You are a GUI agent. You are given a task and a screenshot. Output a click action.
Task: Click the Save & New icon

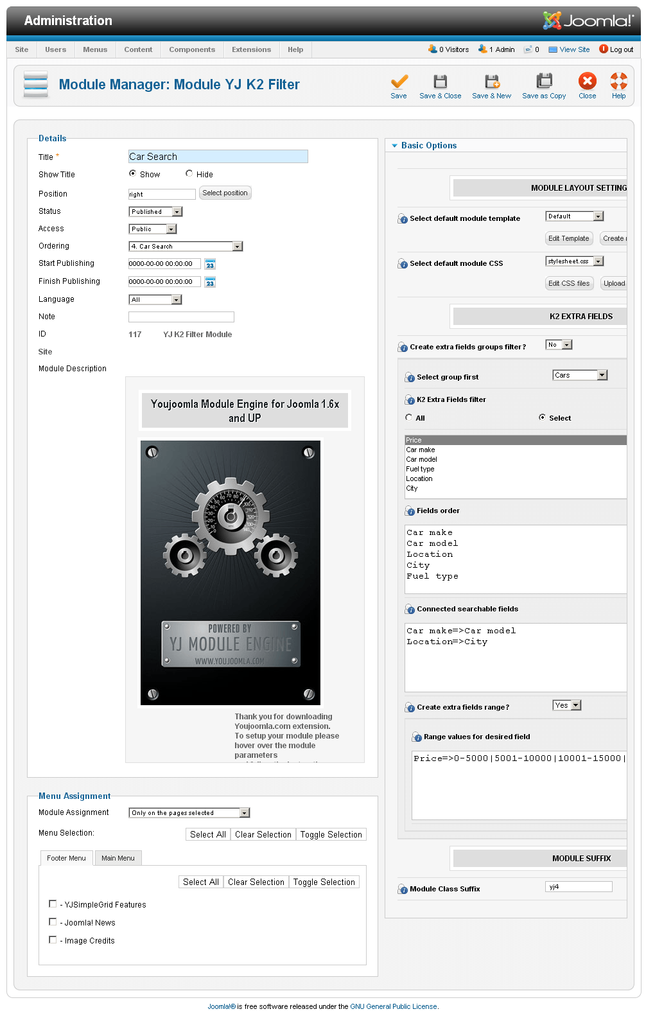point(492,82)
